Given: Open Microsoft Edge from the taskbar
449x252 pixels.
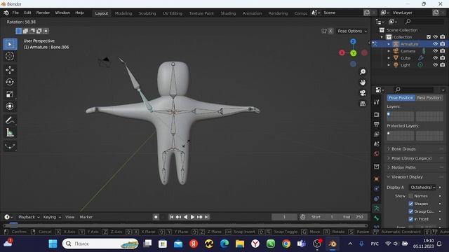Looking at the screenshot, I should coord(224,244).
